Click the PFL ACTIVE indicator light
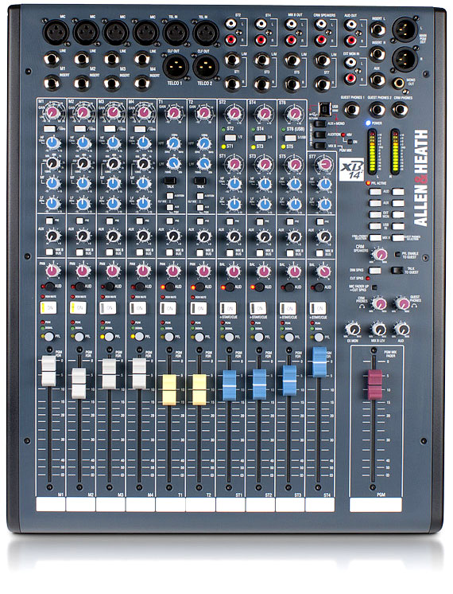The image size is (453, 594). coord(367,183)
